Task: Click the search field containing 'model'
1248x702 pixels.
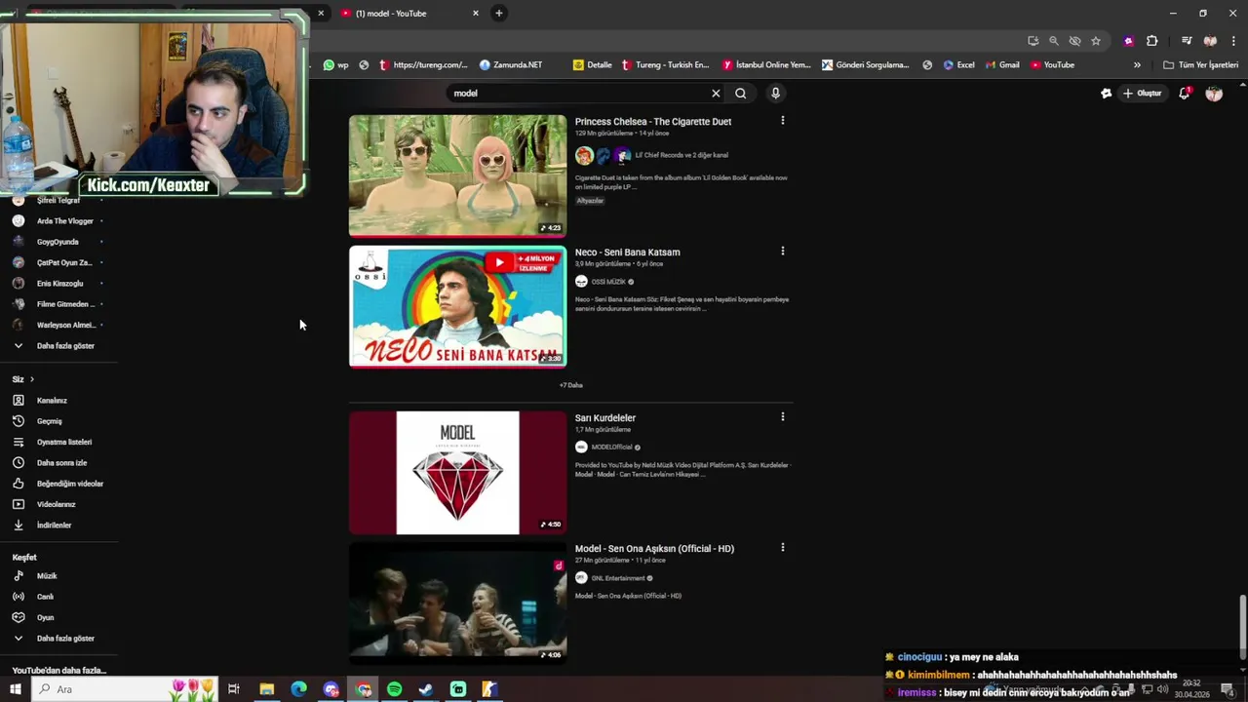Action: tap(579, 94)
